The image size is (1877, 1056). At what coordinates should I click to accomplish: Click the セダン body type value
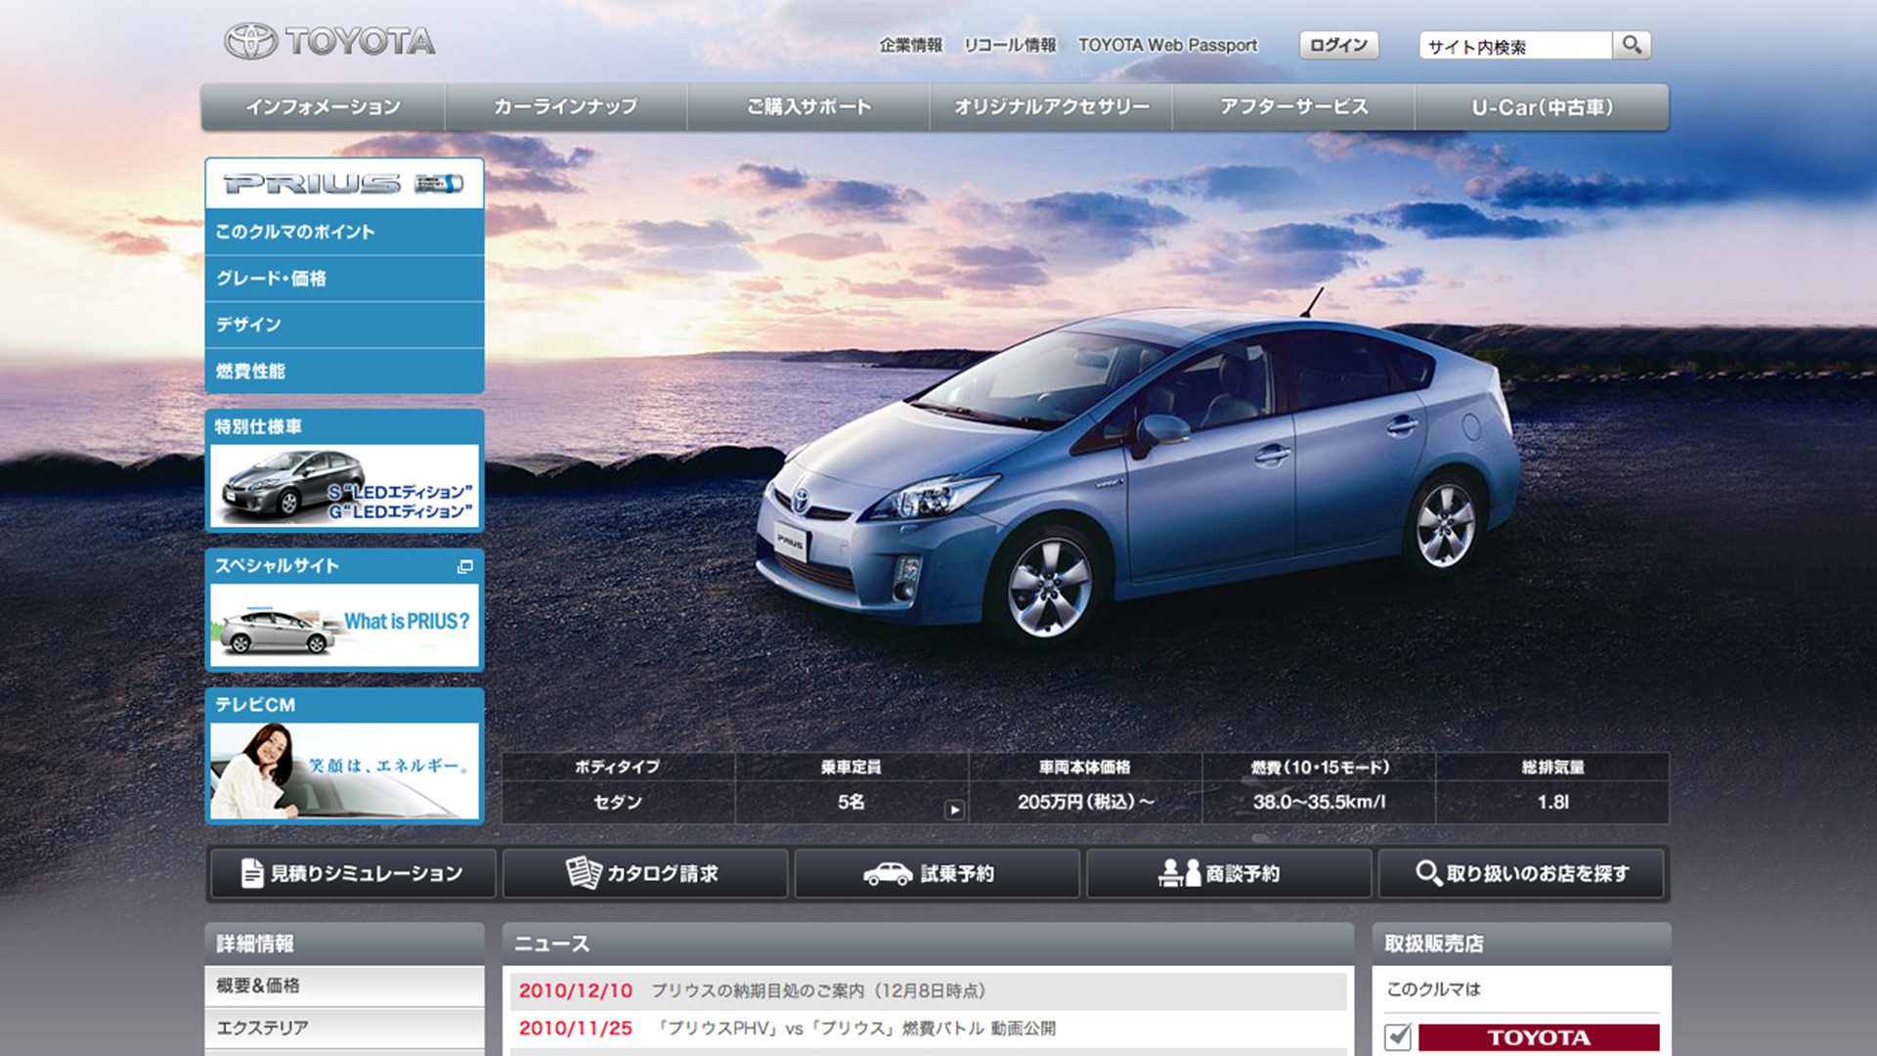618,802
